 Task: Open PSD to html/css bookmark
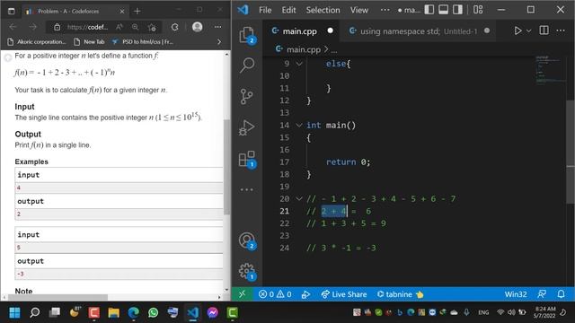(143, 42)
